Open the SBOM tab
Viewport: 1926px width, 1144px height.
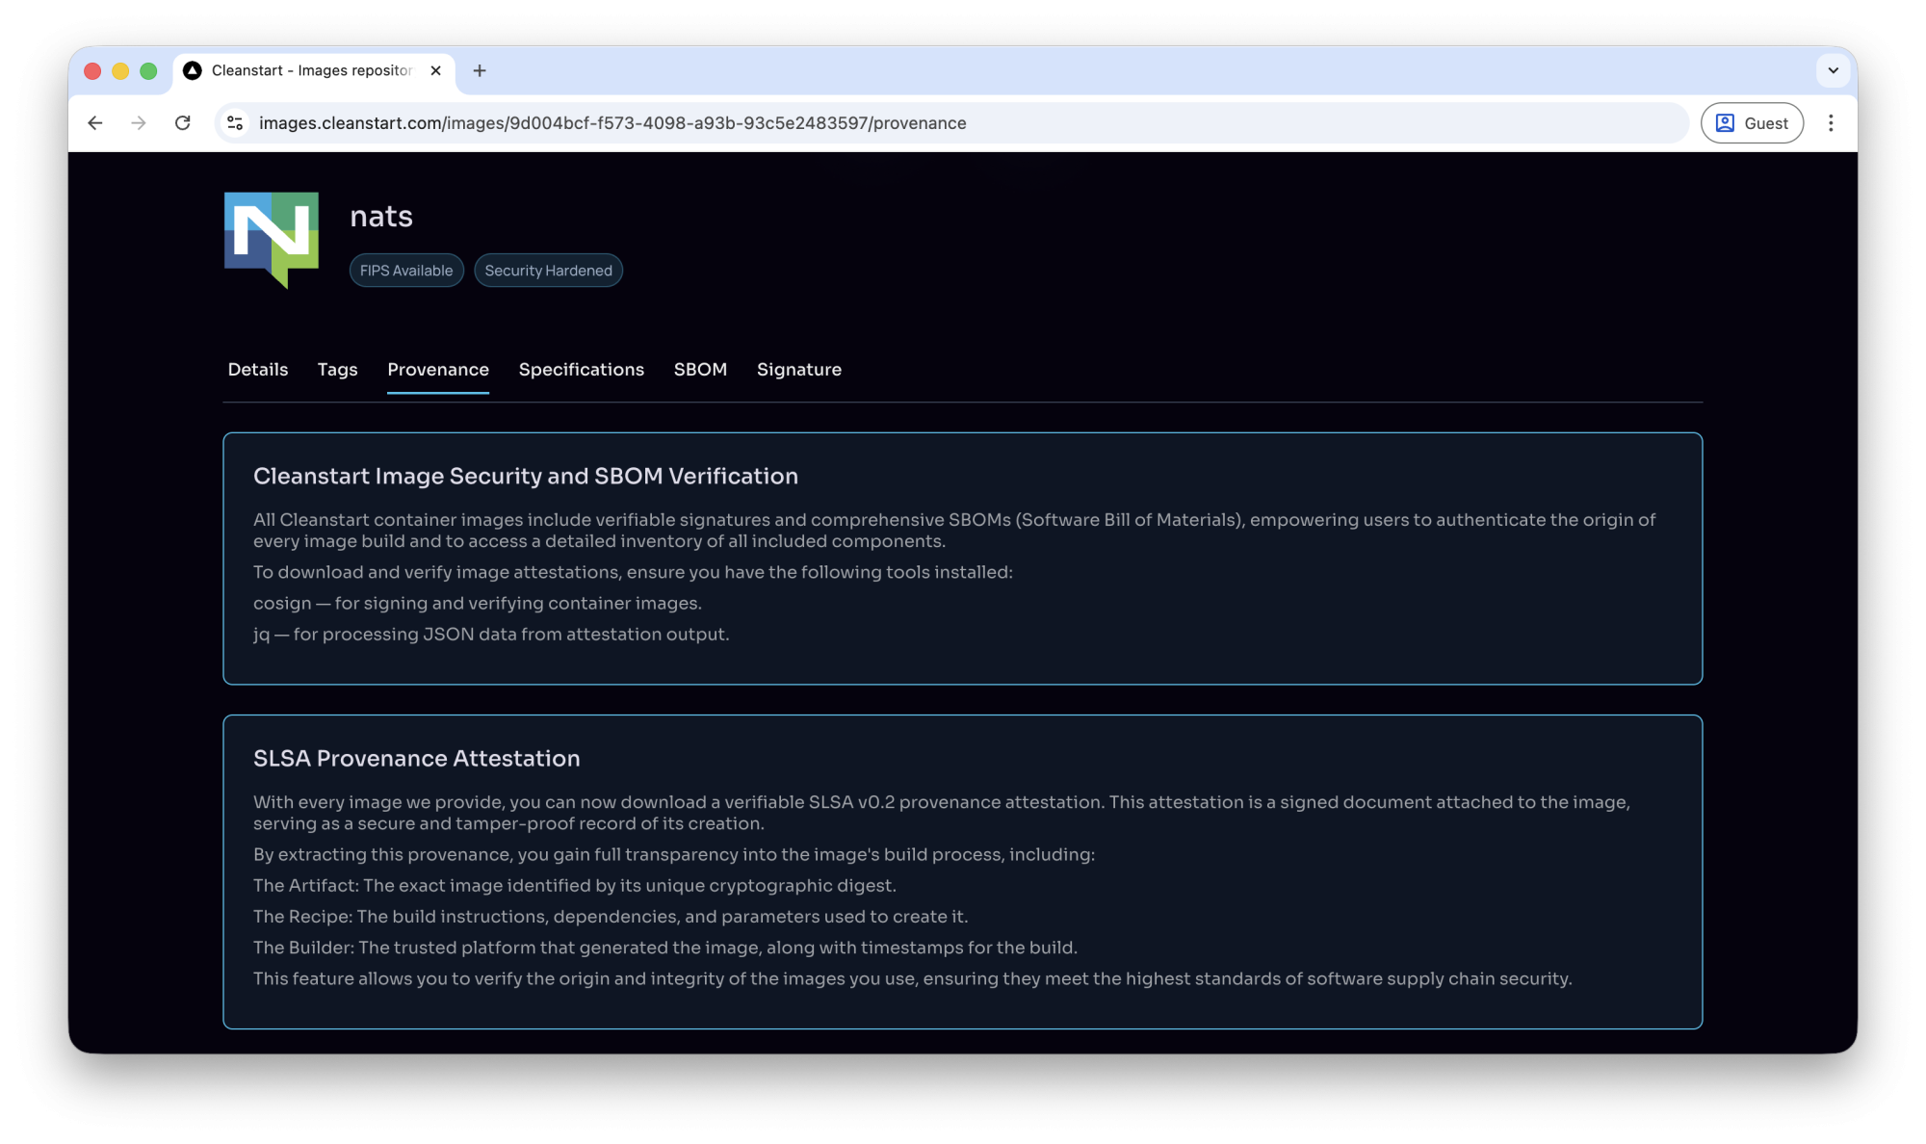coord(700,370)
